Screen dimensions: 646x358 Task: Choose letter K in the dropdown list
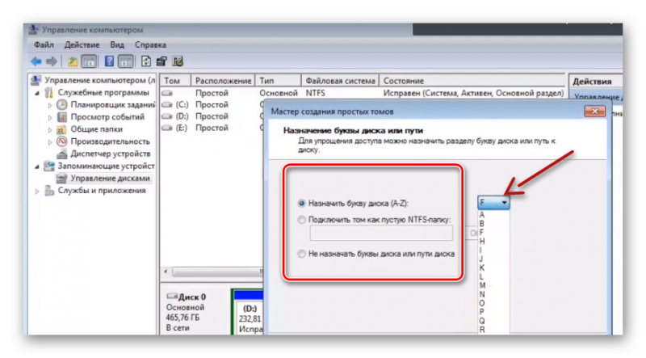pos(482,267)
